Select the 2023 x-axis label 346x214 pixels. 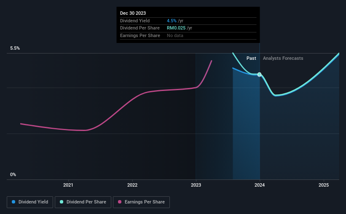click(196, 185)
